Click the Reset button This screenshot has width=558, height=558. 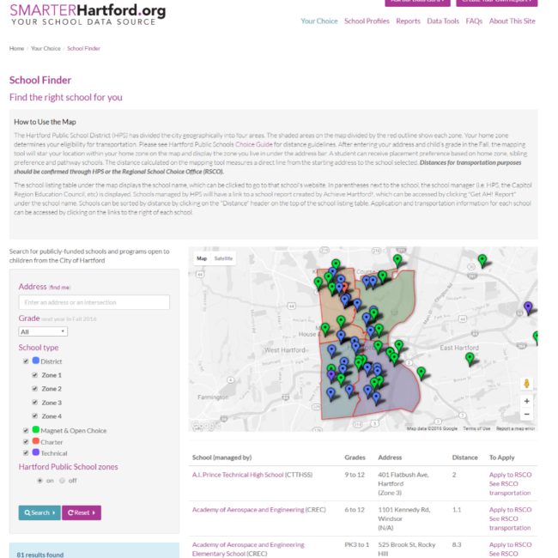point(82,513)
